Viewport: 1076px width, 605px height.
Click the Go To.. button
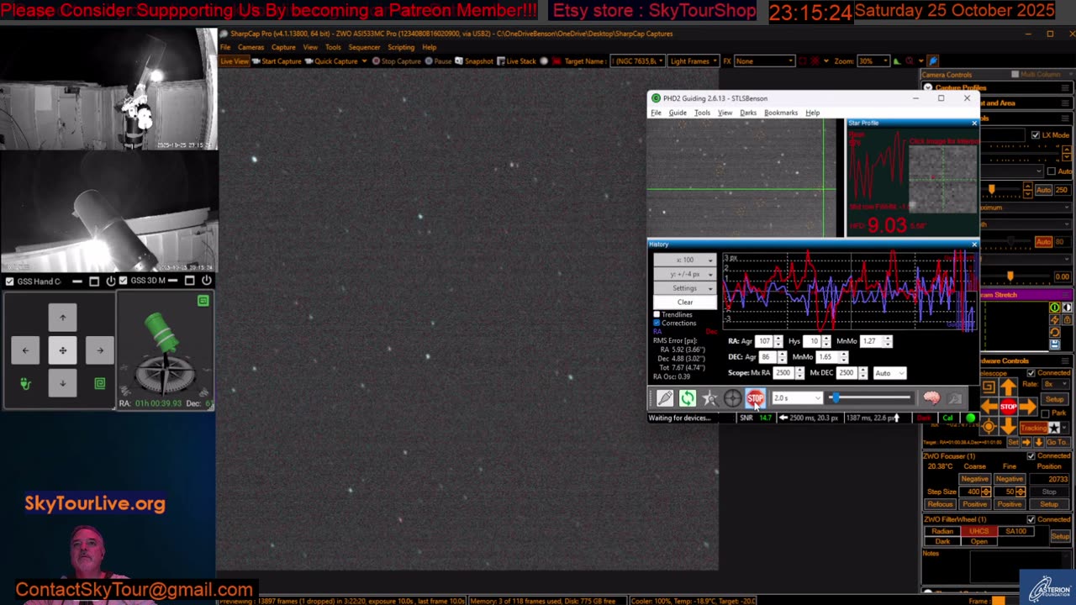point(1058,442)
